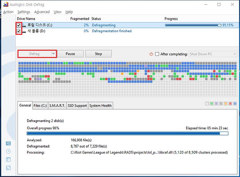Screen dimensions: 240x177
Task: Click the C: drive 95.15% progress bar
Action: (193, 25)
